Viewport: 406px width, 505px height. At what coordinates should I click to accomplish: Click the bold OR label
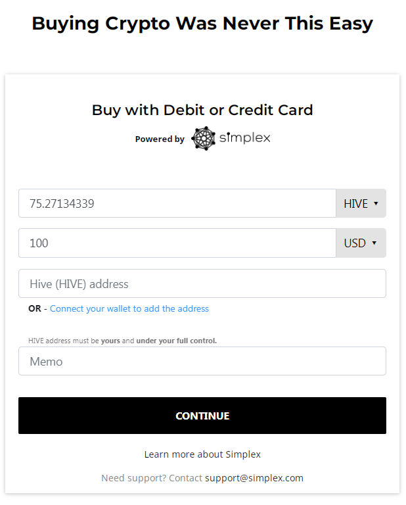35,308
